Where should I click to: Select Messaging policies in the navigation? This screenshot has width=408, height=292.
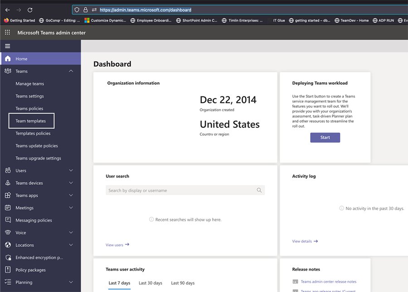point(34,220)
